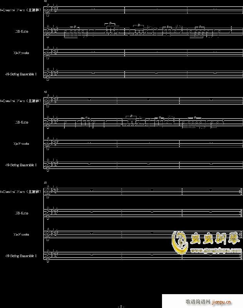Select the 108-Koto label in the first system
This screenshot has width=243, height=308.
[22, 32]
